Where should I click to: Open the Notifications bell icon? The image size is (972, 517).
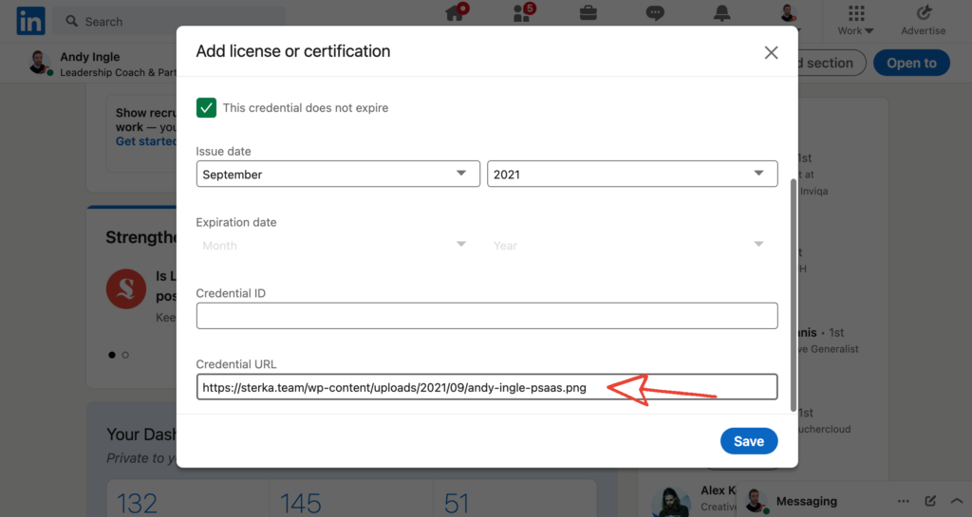pyautogui.click(x=721, y=13)
